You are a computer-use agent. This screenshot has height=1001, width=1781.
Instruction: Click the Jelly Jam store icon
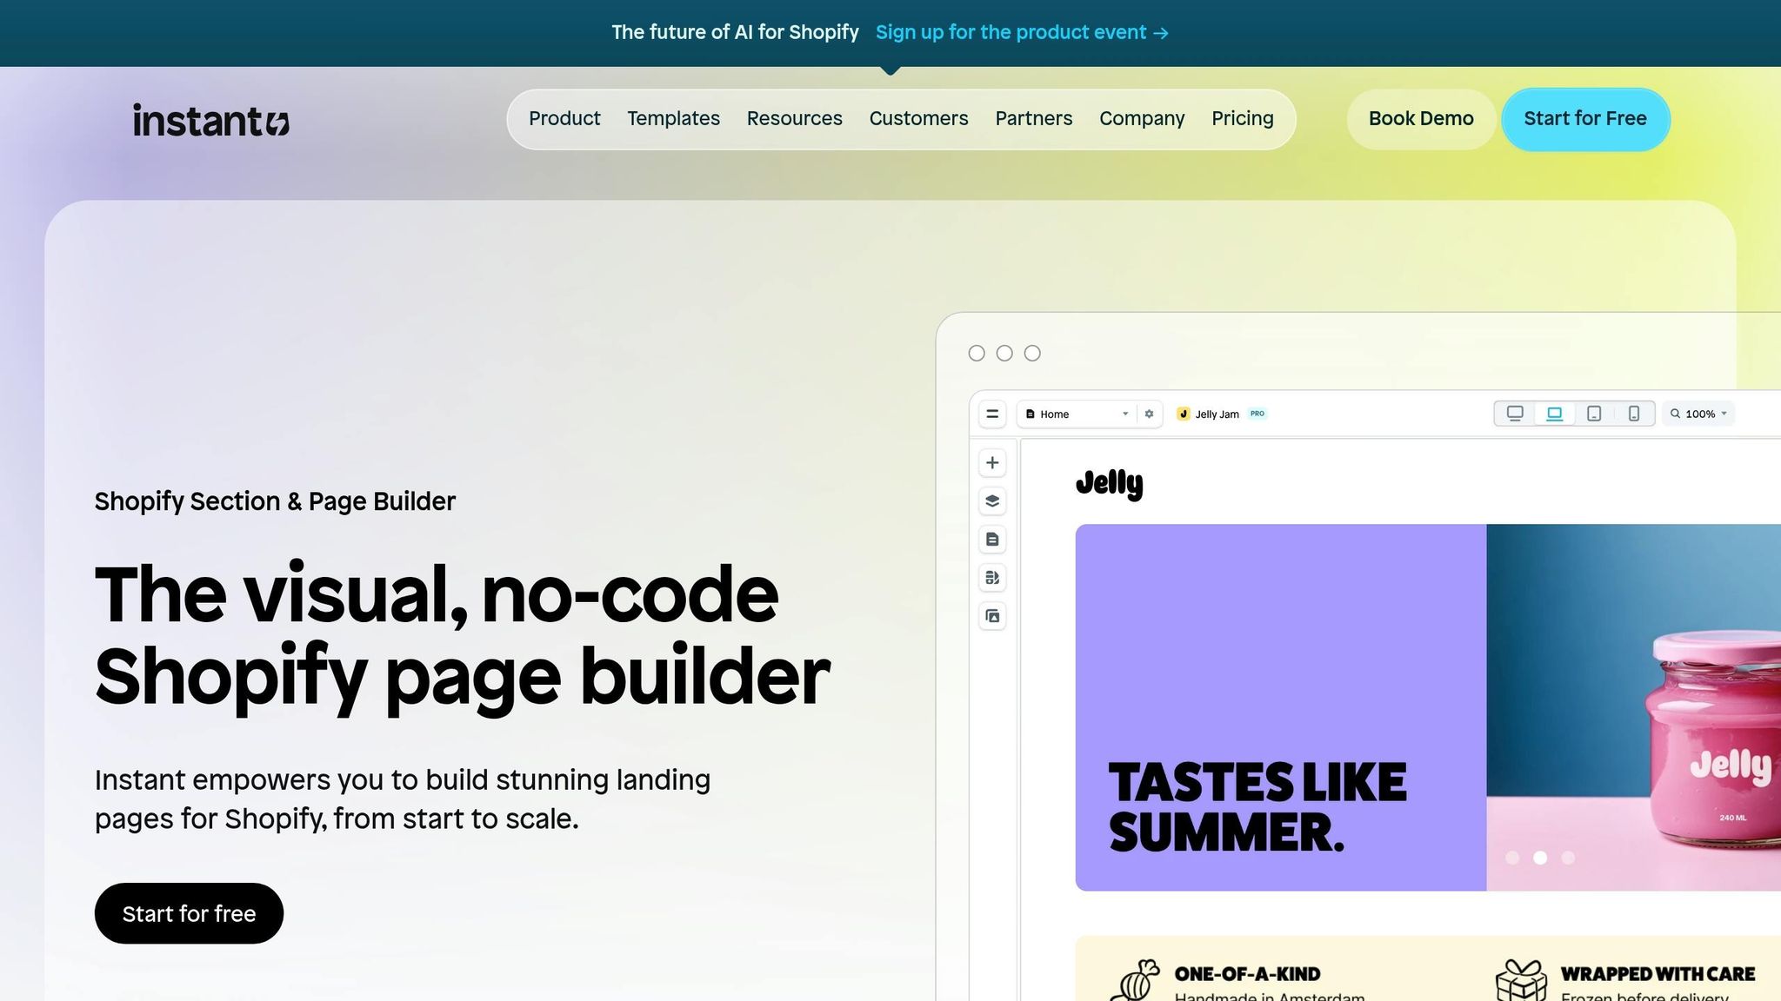1183,414
